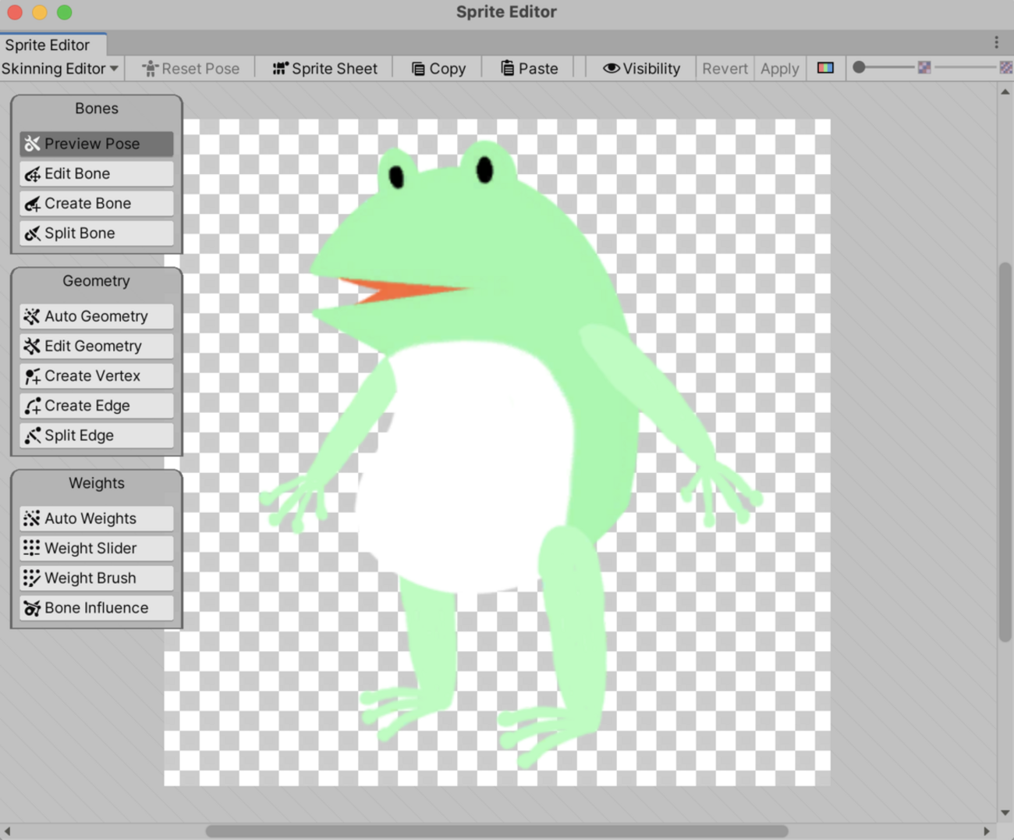
Task: Choose the Split Bone tool icon
Action: coord(32,233)
